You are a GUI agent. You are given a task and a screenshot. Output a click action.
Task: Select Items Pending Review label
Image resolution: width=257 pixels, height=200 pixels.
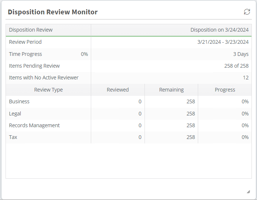click(34, 66)
